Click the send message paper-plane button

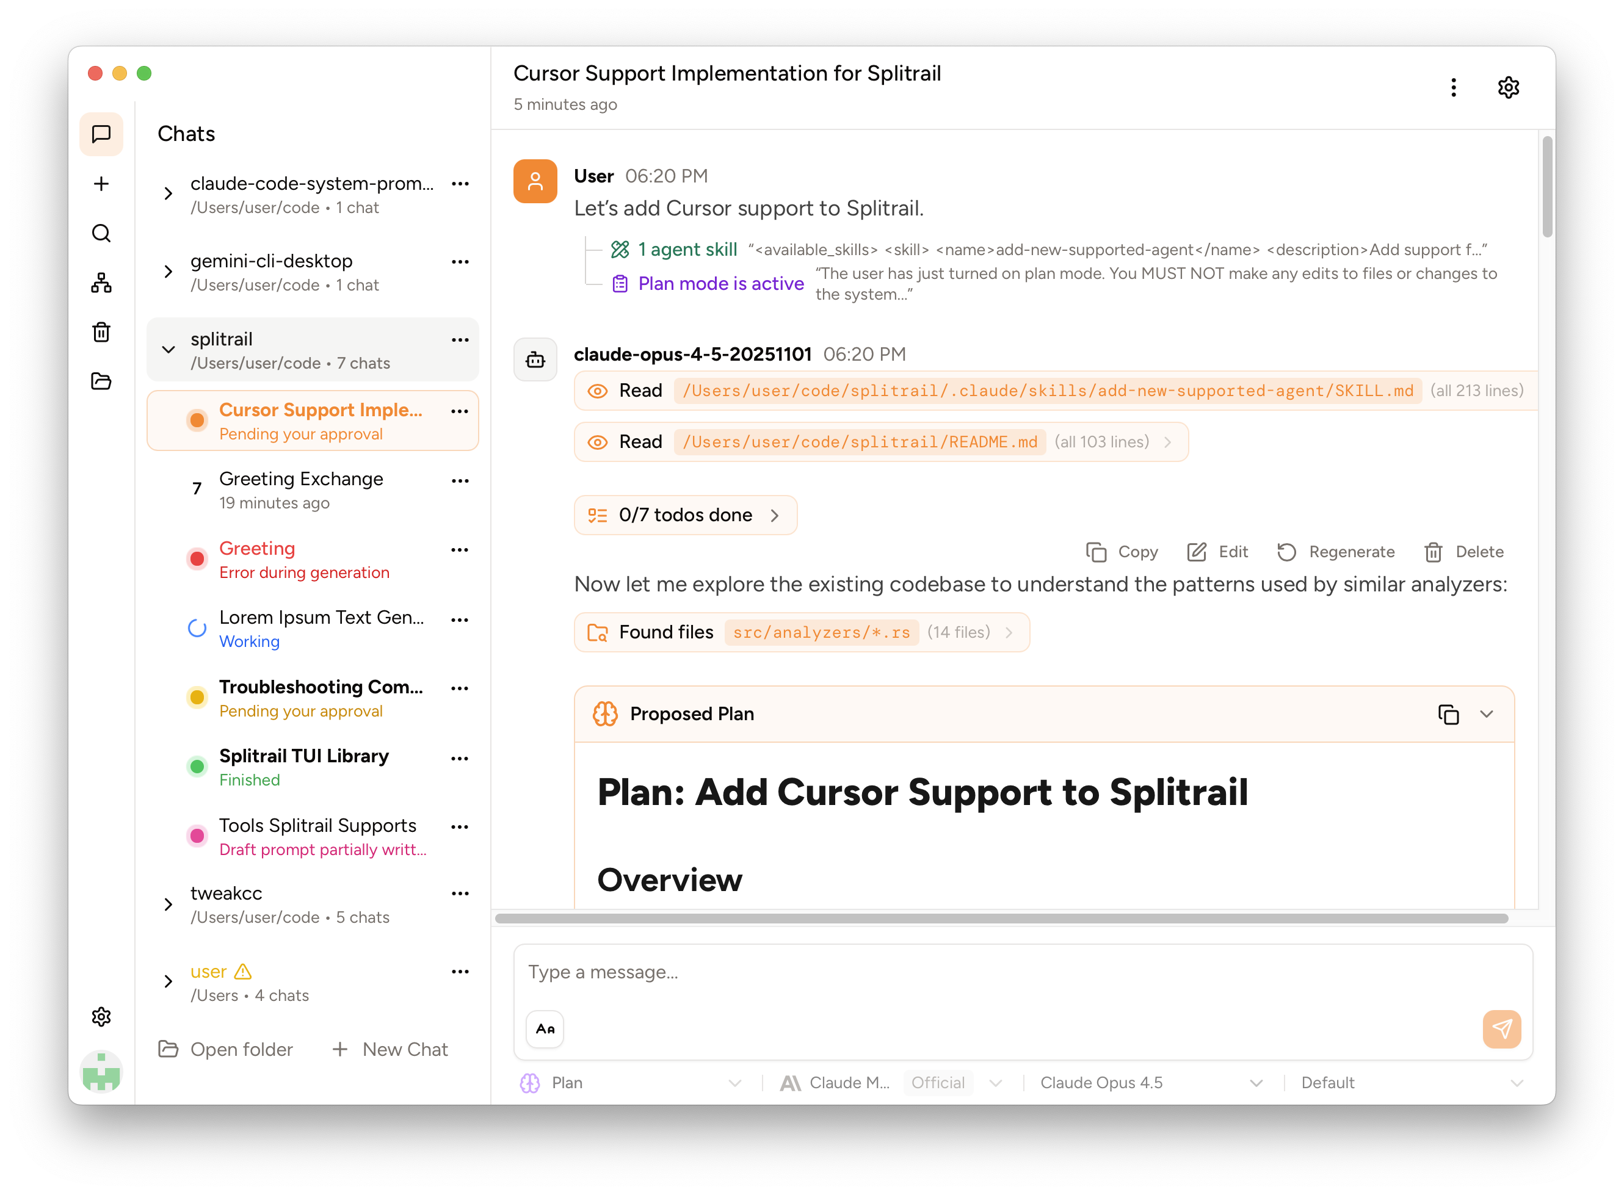pos(1501,1028)
